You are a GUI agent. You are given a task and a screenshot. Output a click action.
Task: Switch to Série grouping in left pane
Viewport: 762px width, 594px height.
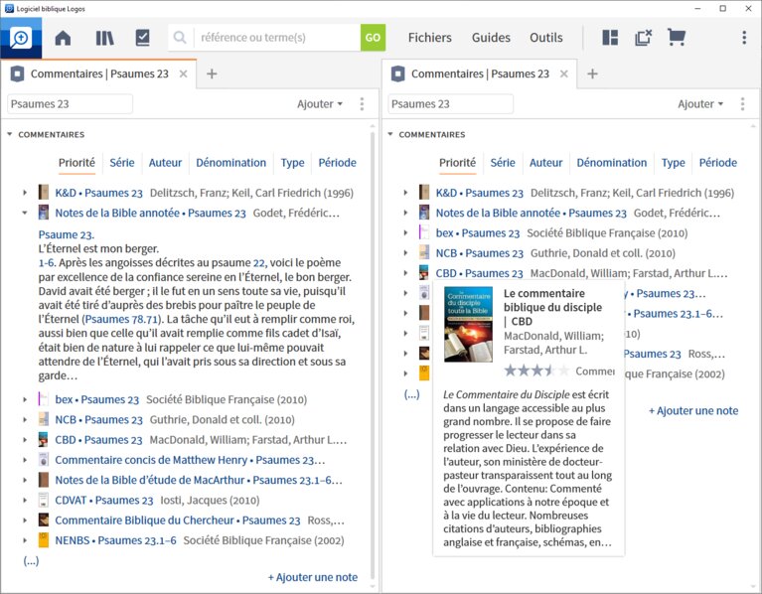pos(122,163)
